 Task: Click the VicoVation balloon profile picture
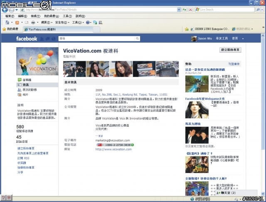point(37,61)
